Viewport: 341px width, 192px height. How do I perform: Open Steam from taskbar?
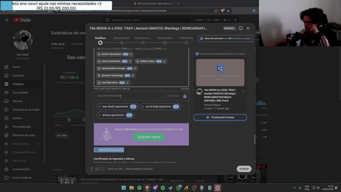coord(170,188)
